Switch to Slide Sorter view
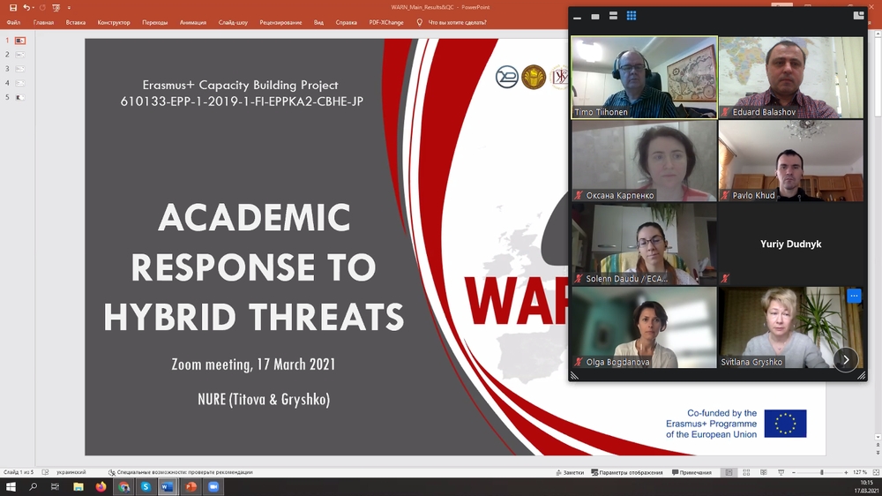882x496 pixels. 746,472
